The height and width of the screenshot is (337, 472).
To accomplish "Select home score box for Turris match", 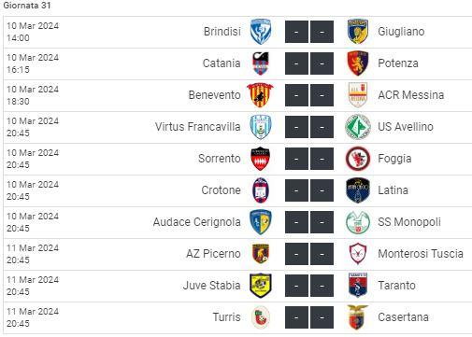I will coord(296,317).
